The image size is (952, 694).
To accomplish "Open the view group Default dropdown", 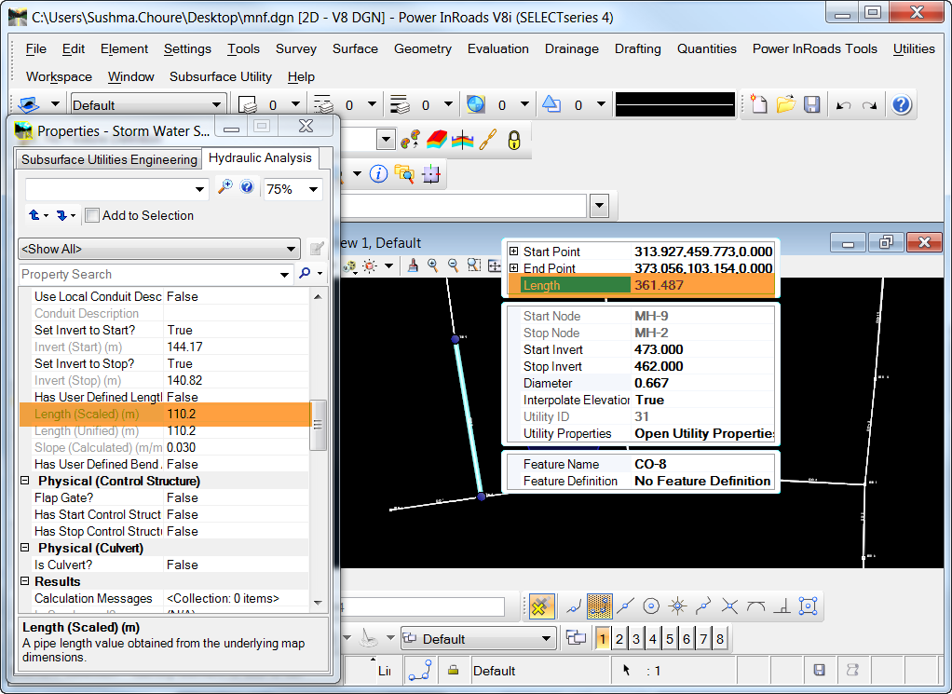I will click(x=479, y=639).
